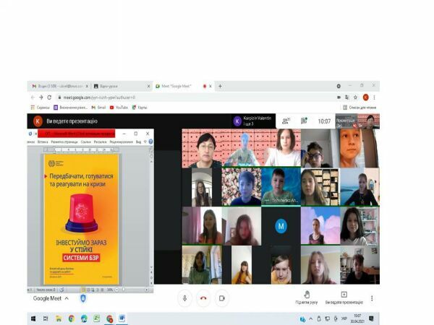Switch to the second browser tab
This screenshot has height=325, width=434.
click(x=122, y=86)
